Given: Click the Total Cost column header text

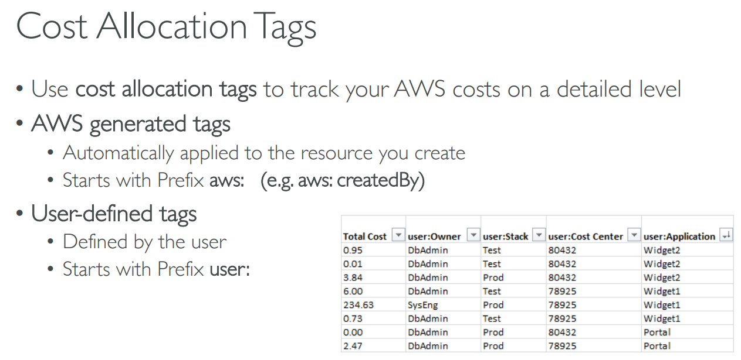Looking at the screenshot, I should [x=364, y=236].
